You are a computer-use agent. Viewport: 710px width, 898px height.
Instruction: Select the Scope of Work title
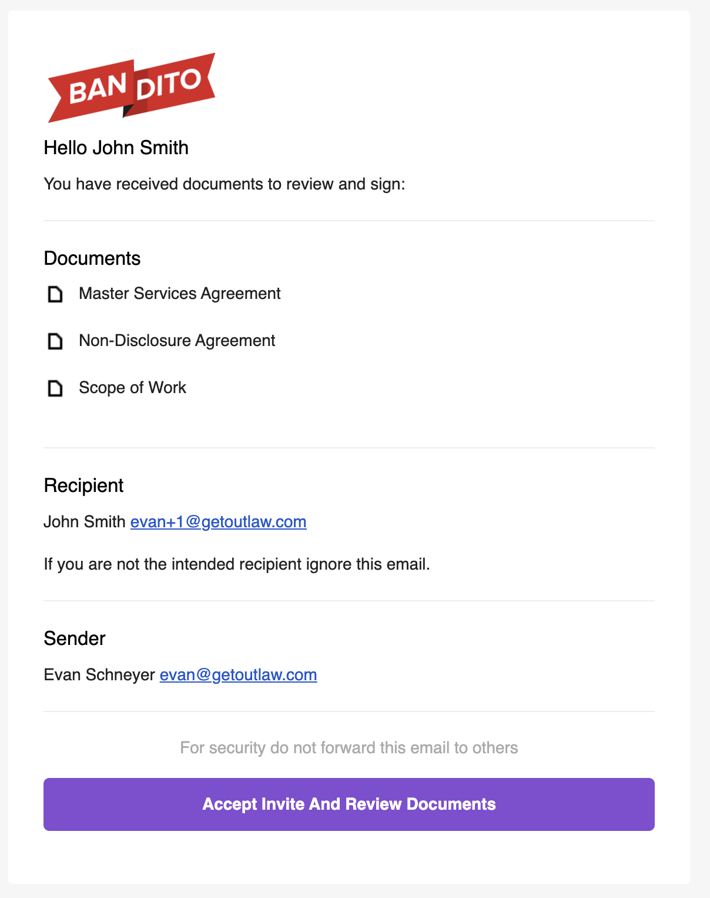(x=132, y=387)
